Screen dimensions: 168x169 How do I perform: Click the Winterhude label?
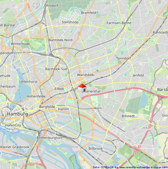click(x=20, y=44)
